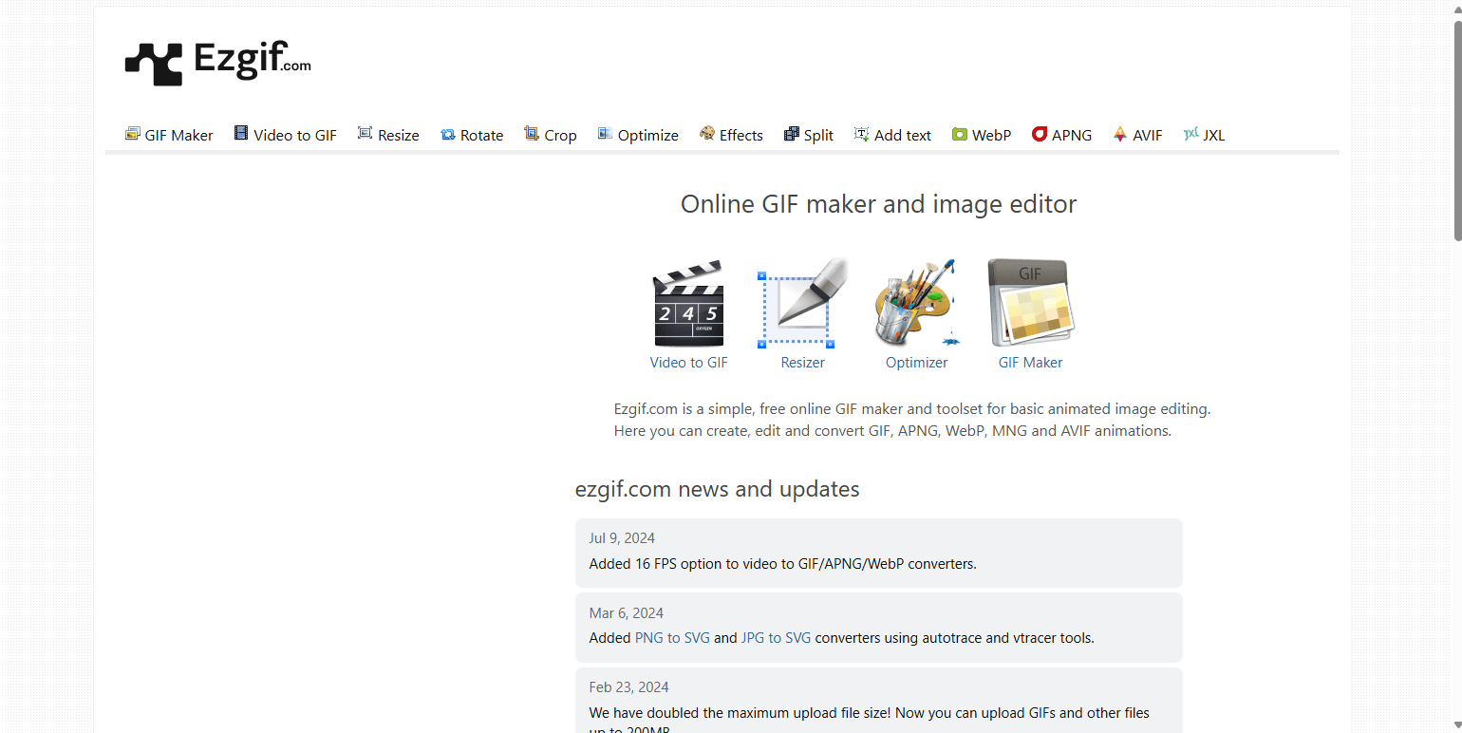Click the Jul 9, 2024 news date

[622, 538]
